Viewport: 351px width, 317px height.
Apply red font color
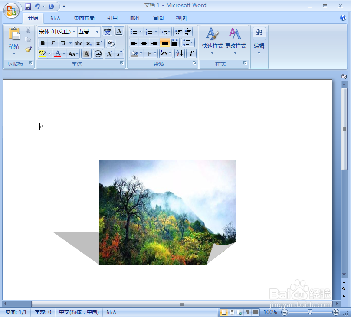tap(58, 54)
